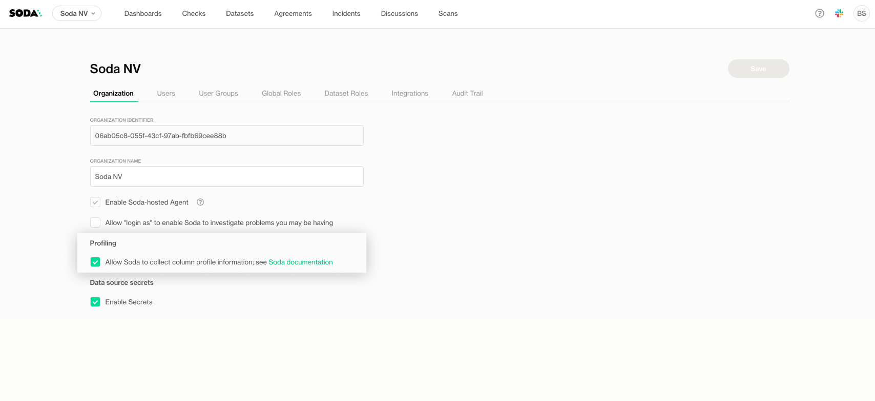
Task: Go to the Audit Trail tab
Action: point(467,93)
